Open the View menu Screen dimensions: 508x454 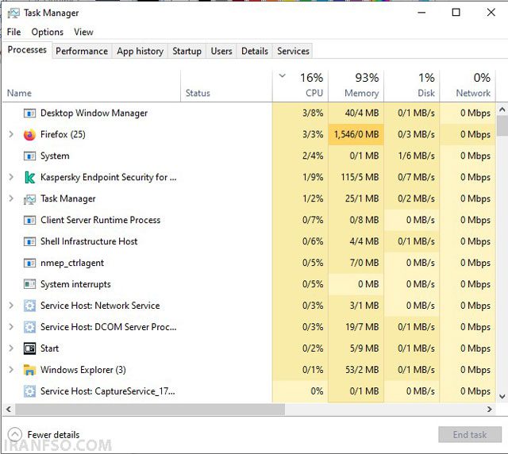click(83, 32)
